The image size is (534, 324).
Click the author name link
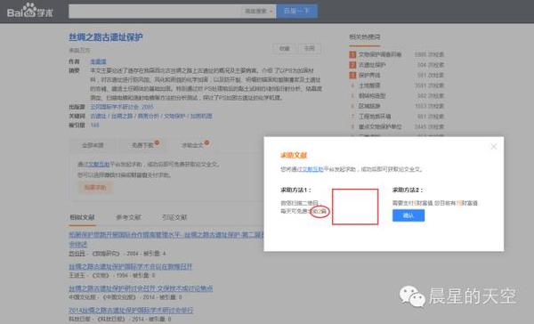coord(98,61)
